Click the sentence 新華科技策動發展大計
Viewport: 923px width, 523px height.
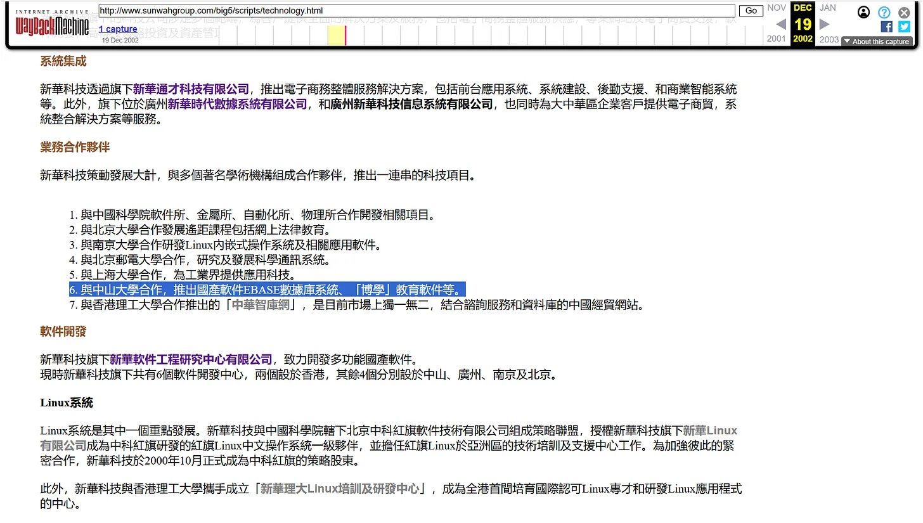258,174
